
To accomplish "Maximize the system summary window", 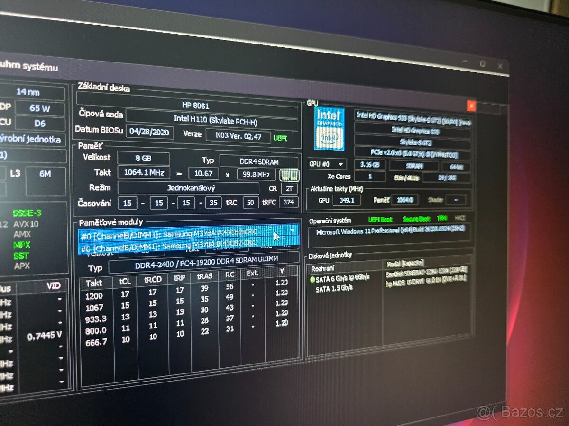I will [482, 63].
